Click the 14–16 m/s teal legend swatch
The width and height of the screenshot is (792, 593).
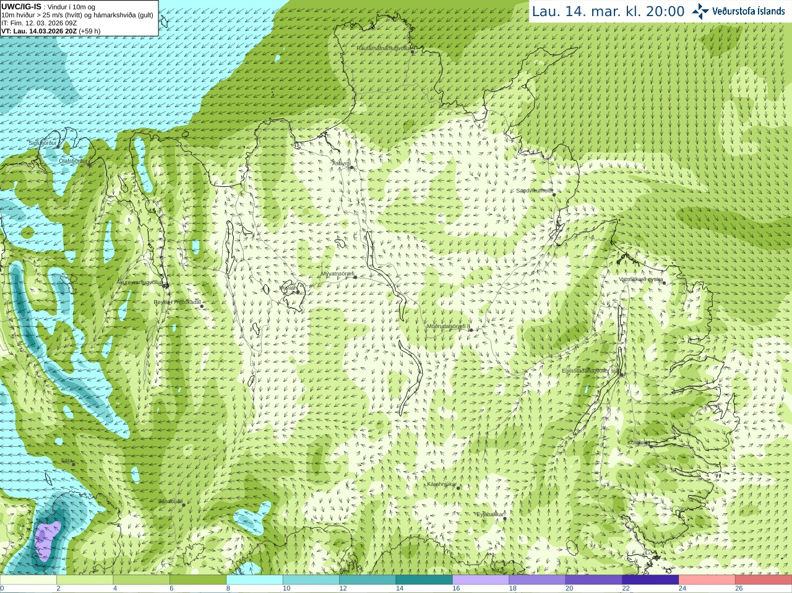point(424,580)
